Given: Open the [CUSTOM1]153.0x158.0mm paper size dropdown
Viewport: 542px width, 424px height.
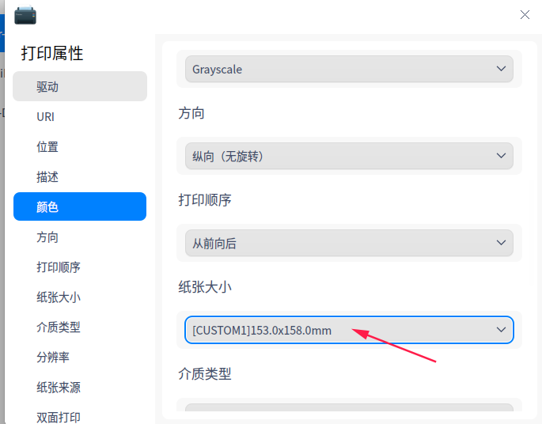Looking at the screenshot, I should click(349, 330).
